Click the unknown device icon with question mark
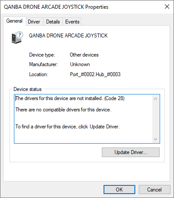174x198 pixels. coord(17,38)
